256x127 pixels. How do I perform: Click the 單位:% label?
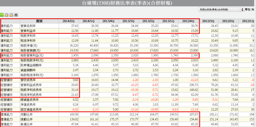coord(250,10)
